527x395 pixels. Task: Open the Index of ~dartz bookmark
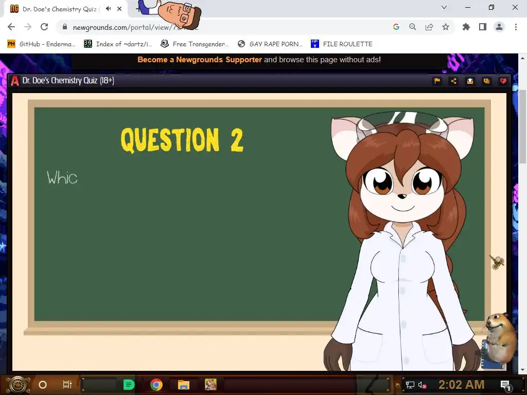pos(118,44)
